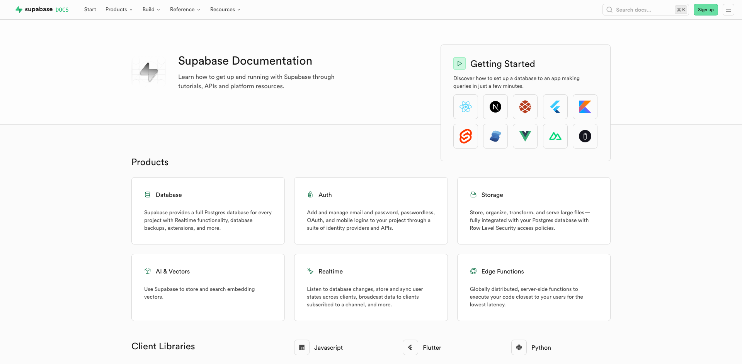Open the AI & Vectors product title
The width and height of the screenshot is (742, 364).
173,272
